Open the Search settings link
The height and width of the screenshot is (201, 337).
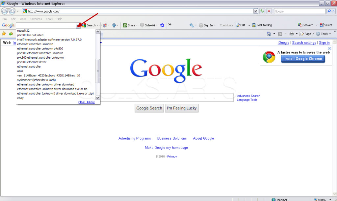pos(304,43)
